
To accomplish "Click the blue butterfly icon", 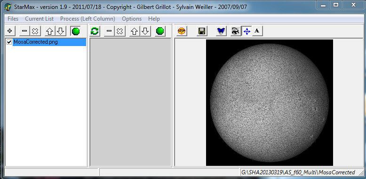I will (x=221, y=31).
